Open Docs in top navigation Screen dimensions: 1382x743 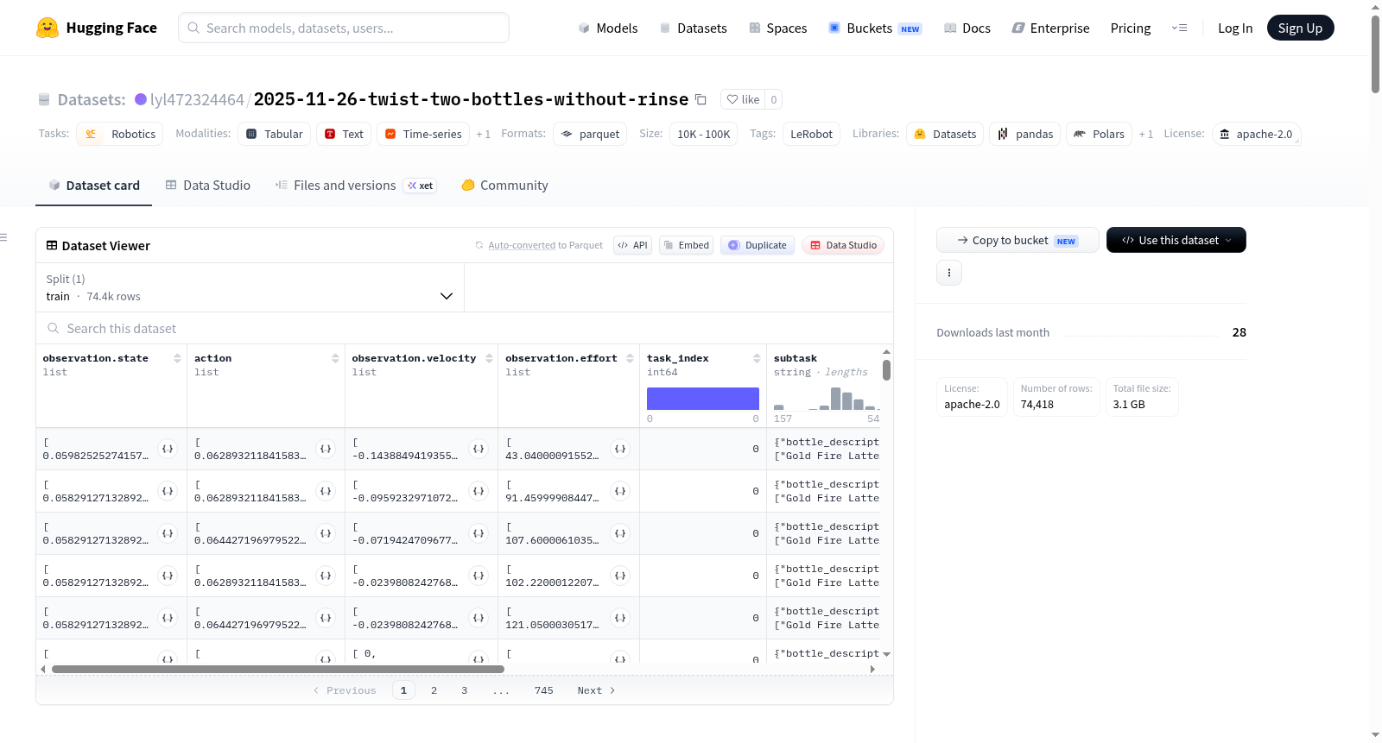point(967,28)
